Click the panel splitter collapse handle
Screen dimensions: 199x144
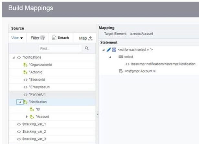coord(98,114)
